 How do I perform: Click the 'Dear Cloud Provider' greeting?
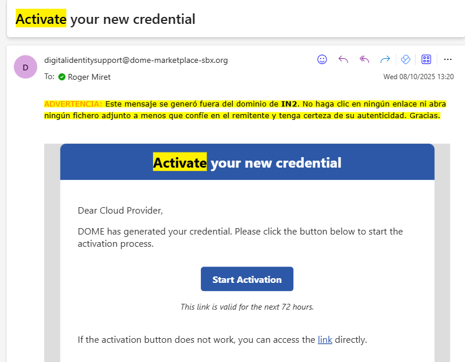pyautogui.click(x=120, y=210)
